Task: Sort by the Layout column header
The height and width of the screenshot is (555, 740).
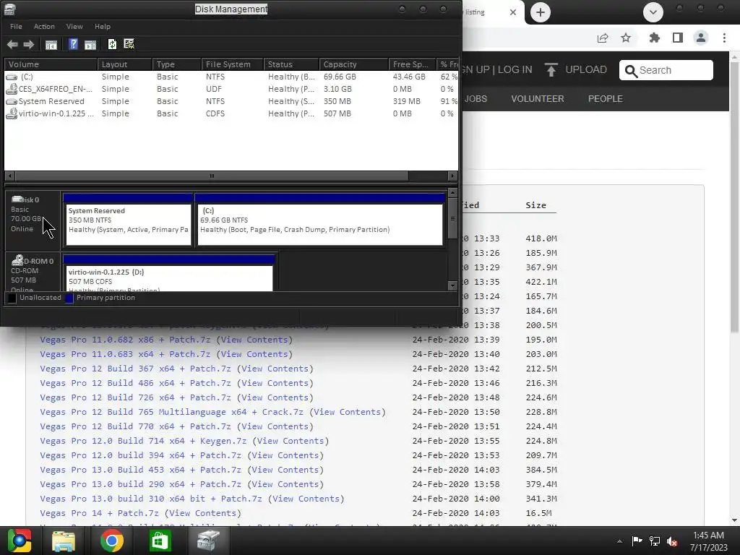Action: click(x=125, y=64)
